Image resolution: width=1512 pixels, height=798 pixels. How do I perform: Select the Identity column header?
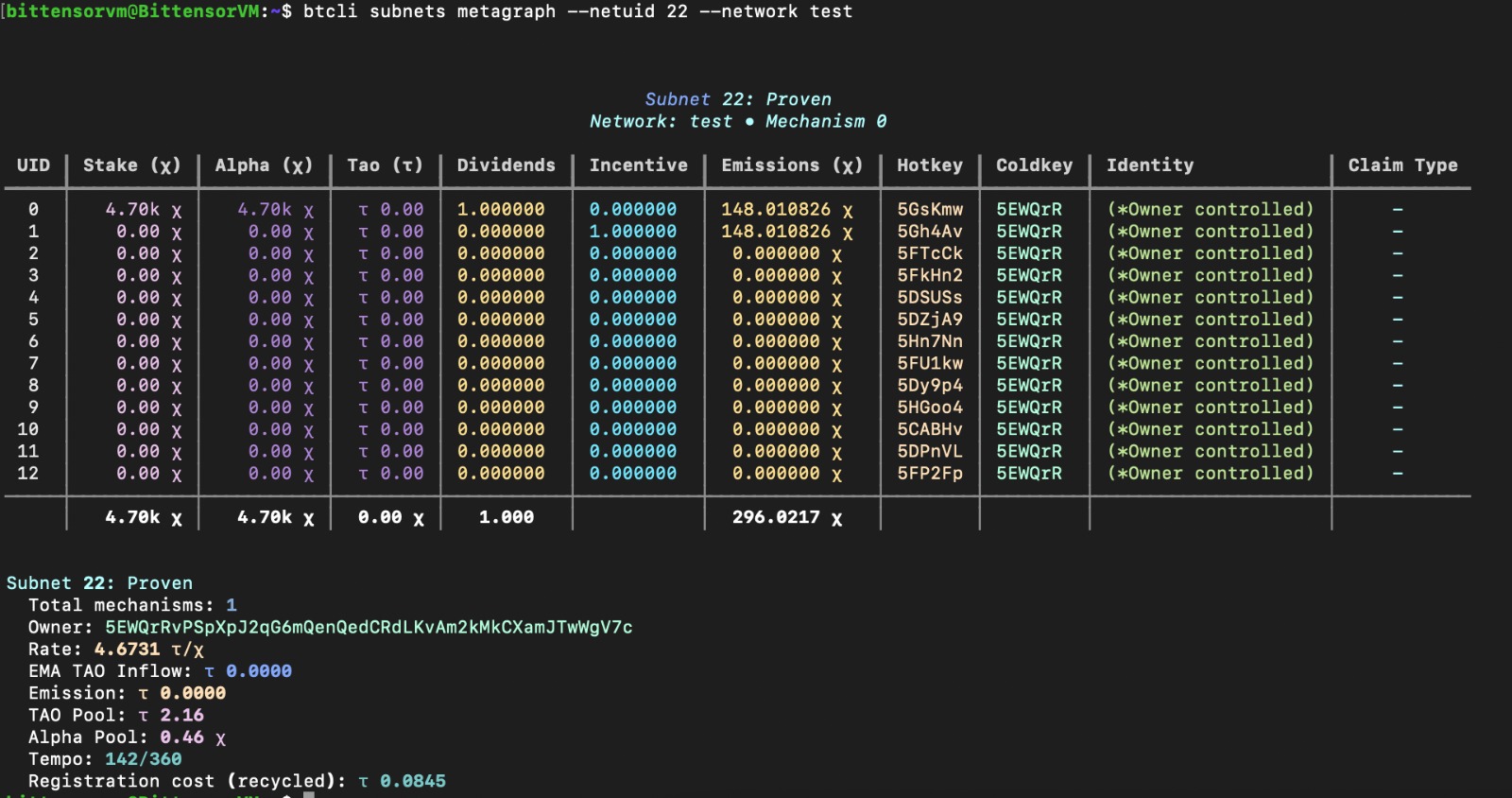click(x=1149, y=165)
